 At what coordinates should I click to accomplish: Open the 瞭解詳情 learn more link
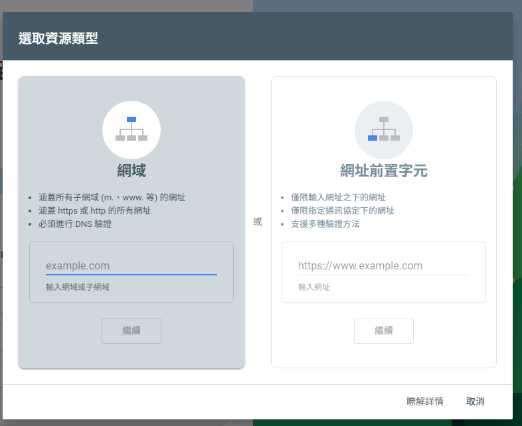425,401
